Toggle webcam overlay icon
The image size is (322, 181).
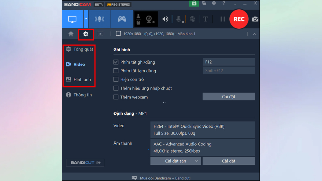coord(150,19)
